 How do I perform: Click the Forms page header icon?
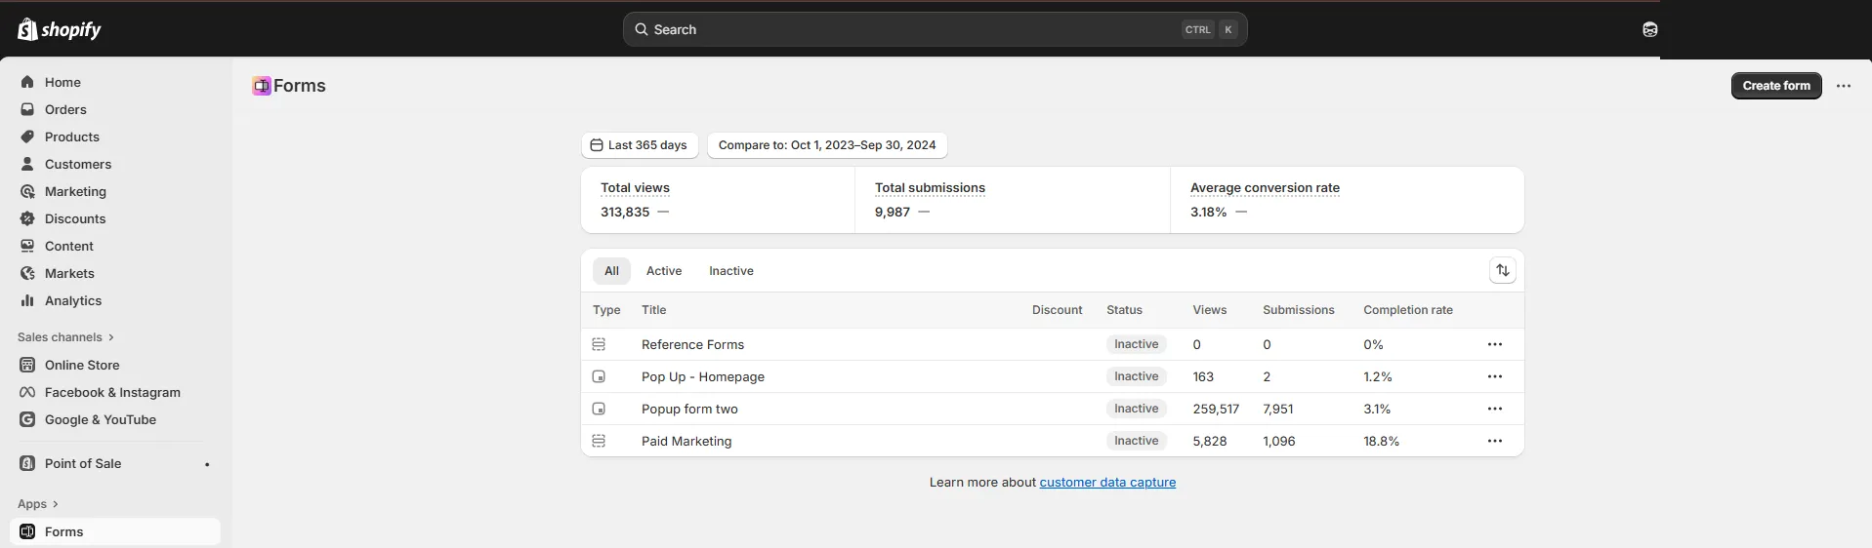click(x=261, y=86)
